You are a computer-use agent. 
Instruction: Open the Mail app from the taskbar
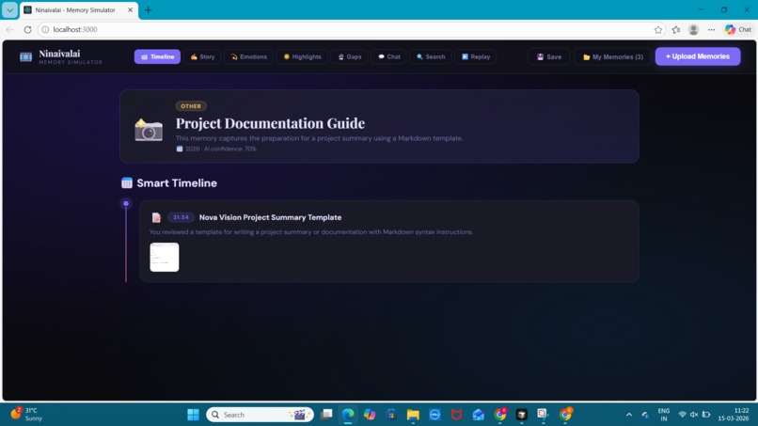(x=478, y=415)
